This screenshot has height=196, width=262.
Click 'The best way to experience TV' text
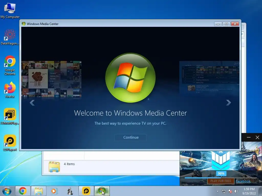pyautogui.click(x=130, y=123)
